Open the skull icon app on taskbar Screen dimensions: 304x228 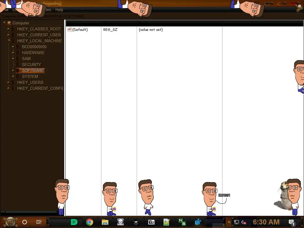click(121, 222)
